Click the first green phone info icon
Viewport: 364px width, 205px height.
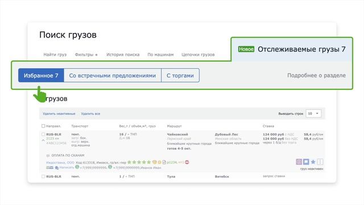(x=77, y=167)
